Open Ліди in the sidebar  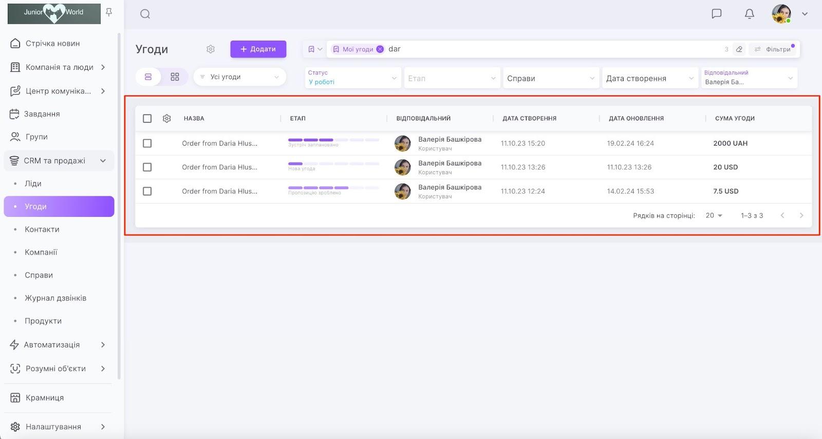pyautogui.click(x=33, y=184)
